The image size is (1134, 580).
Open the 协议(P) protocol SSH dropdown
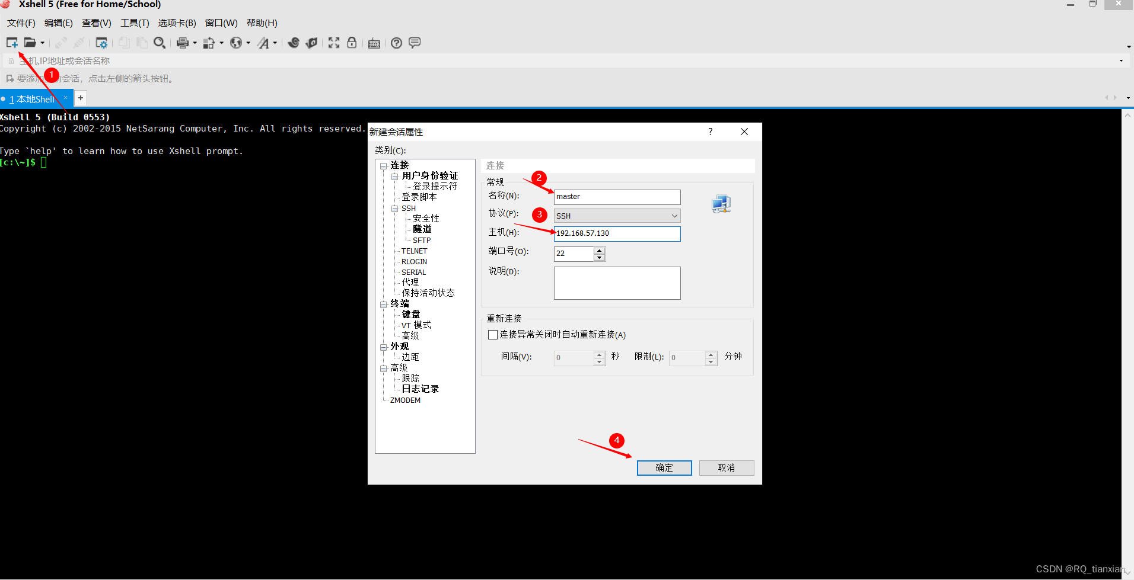[x=617, y=216]
